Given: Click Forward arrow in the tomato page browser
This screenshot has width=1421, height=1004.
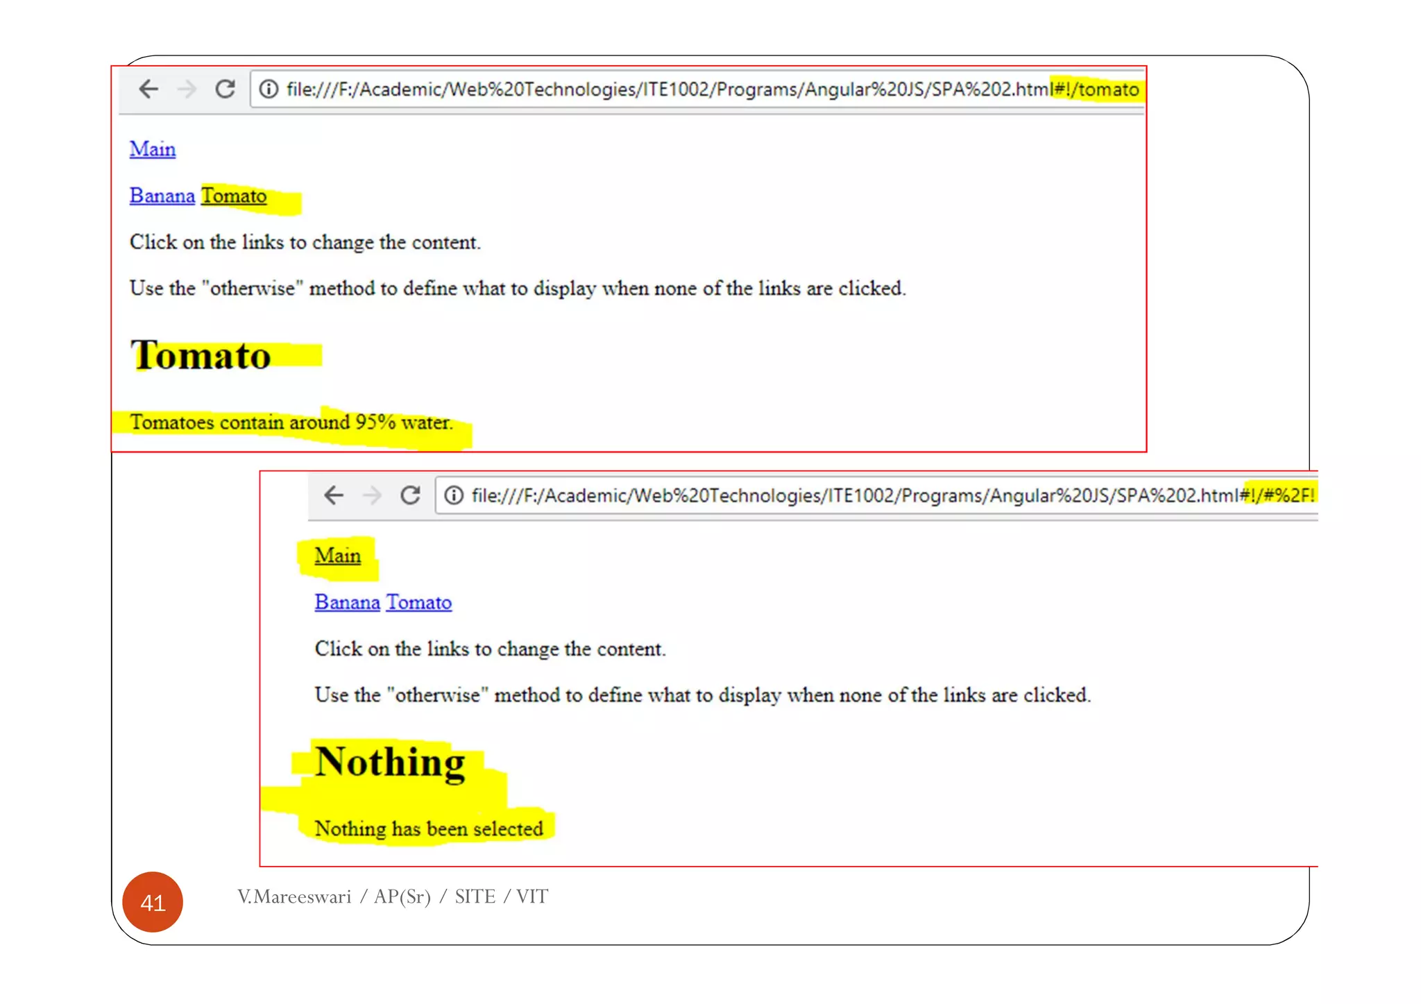Looking at the screenshot, I should (187, 89).
